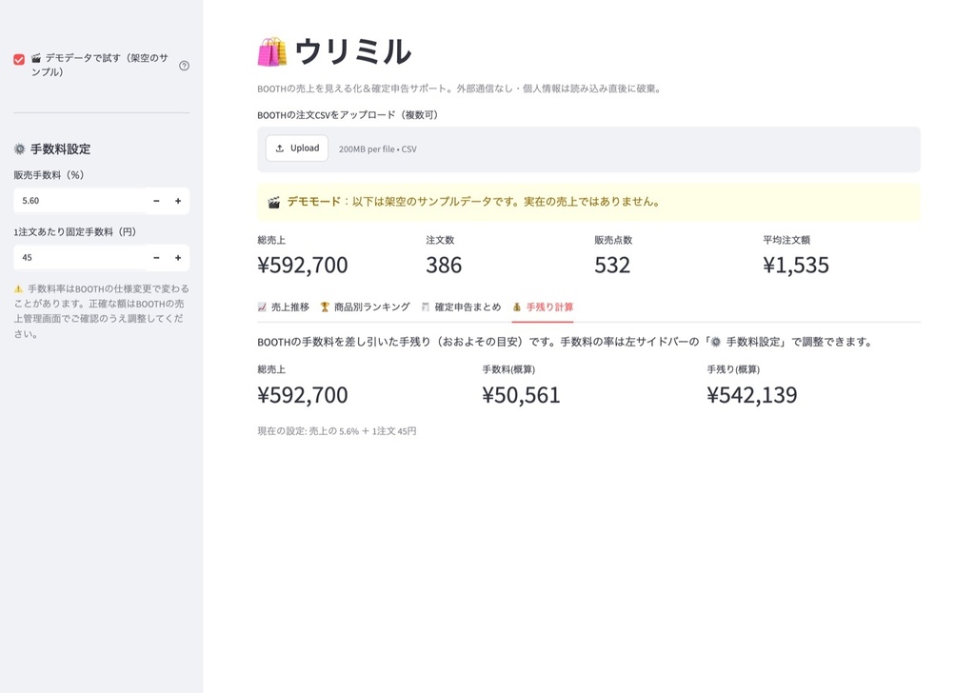Click the 手残り(概算) value ¥542,139
The width and height of the screenshot is (975, 693).
(752, 395)
